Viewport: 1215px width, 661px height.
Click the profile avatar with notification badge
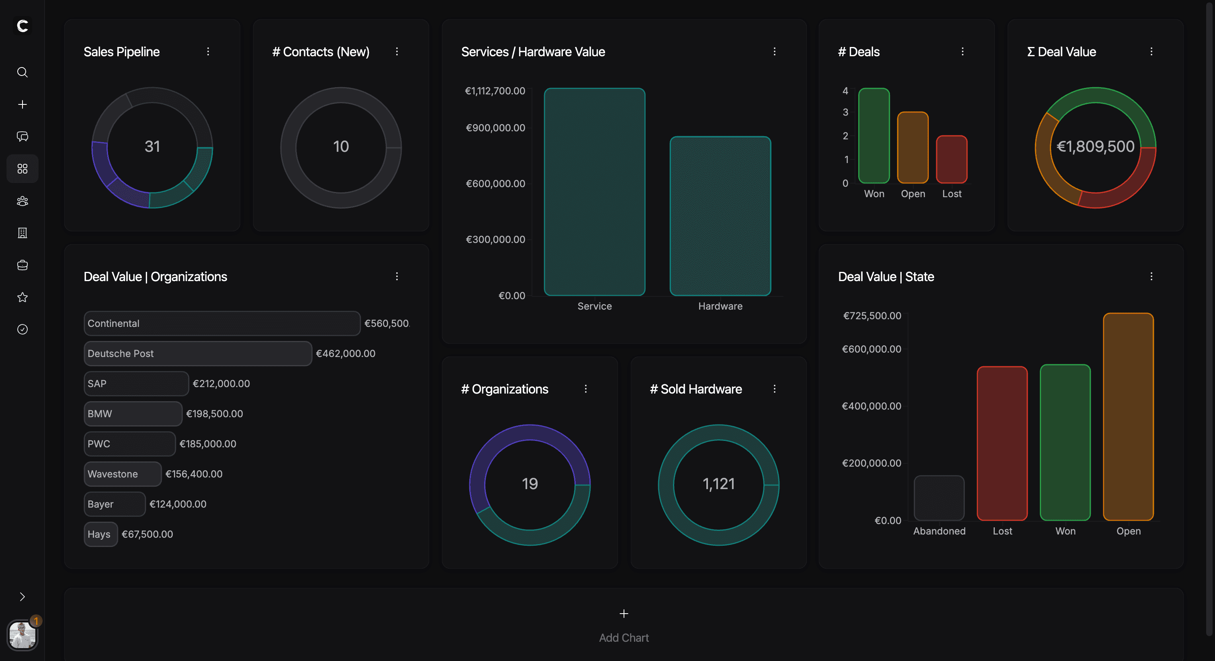22,636
